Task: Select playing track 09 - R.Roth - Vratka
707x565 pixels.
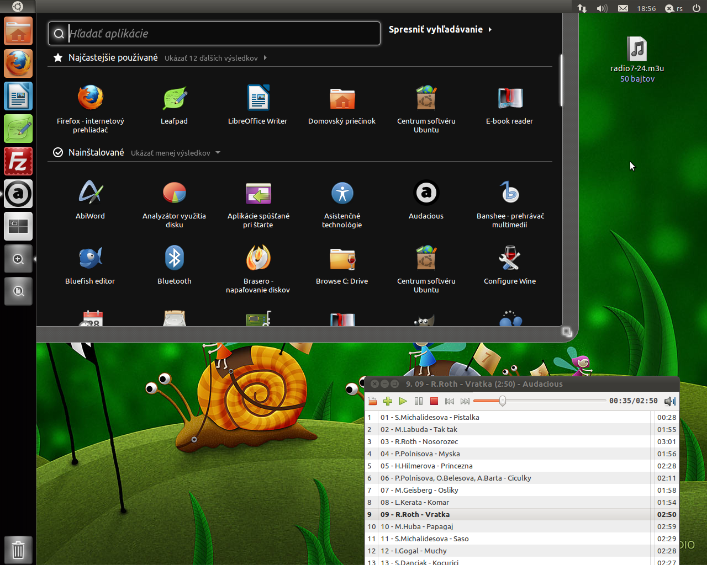Action: tap(522, 514)
